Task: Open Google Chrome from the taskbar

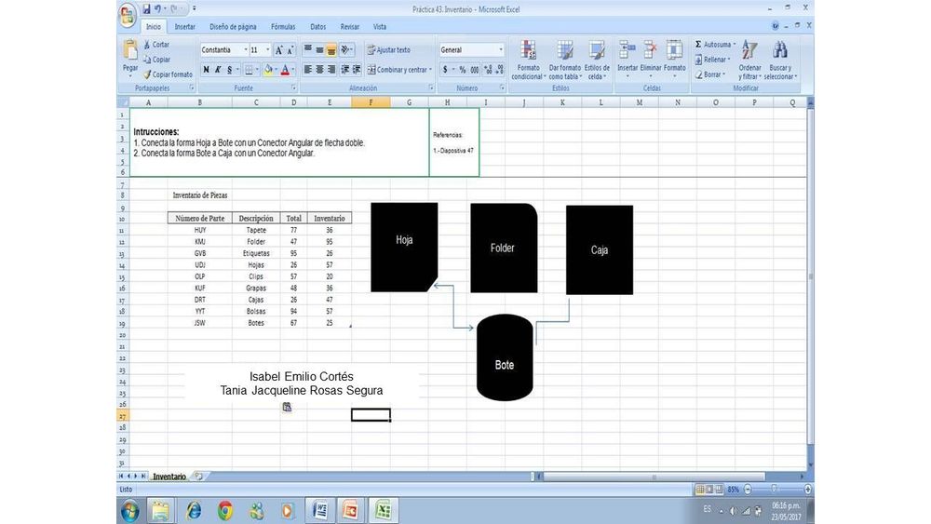Action: pyautogui.click(x=225, y=510)
